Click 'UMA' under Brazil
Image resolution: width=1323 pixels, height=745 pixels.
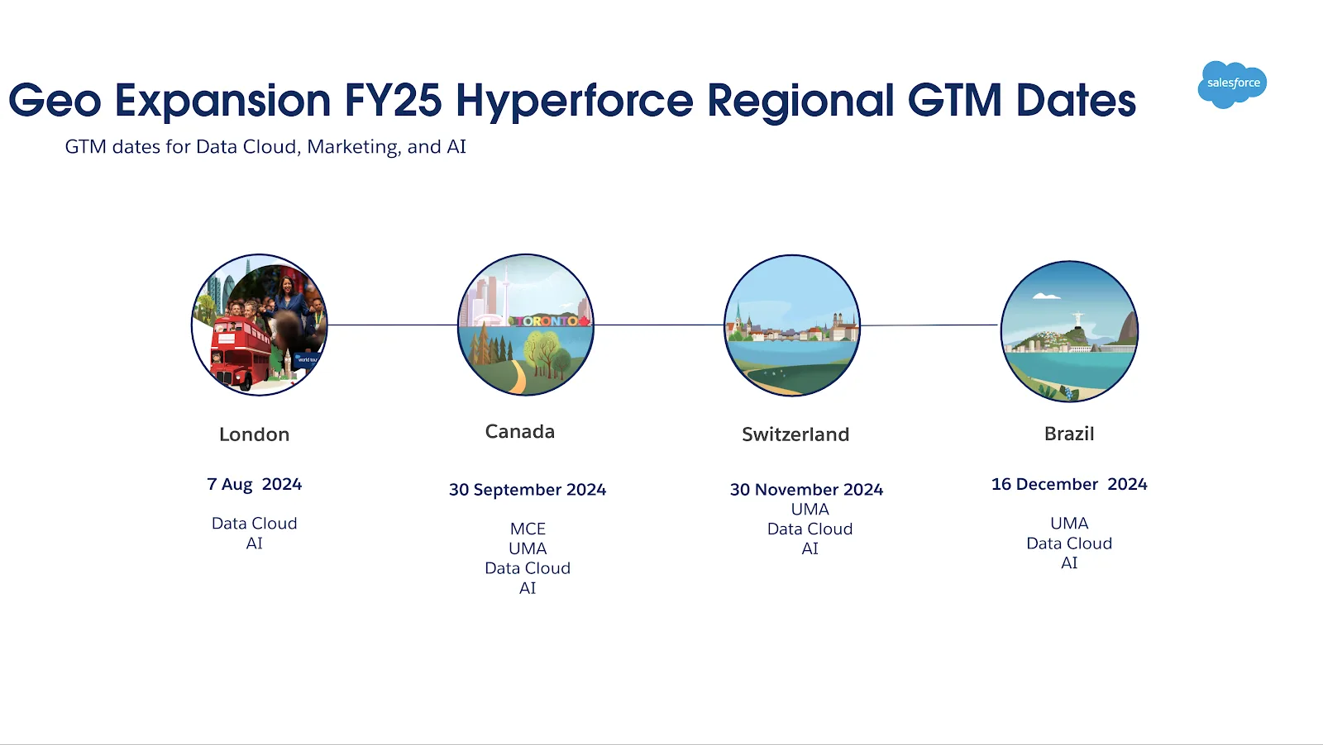click(x=1069, y=524)
